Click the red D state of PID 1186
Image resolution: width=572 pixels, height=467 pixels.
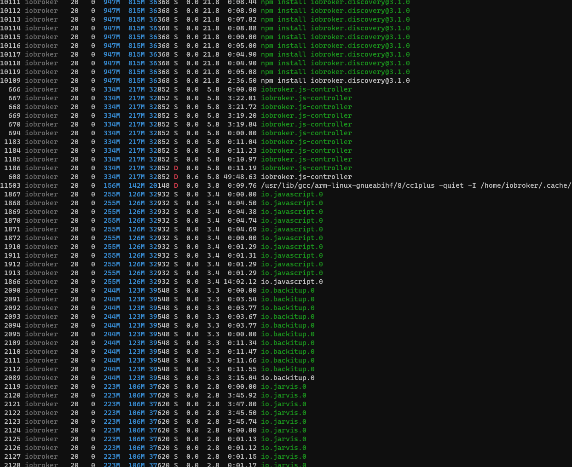(176, 168)
